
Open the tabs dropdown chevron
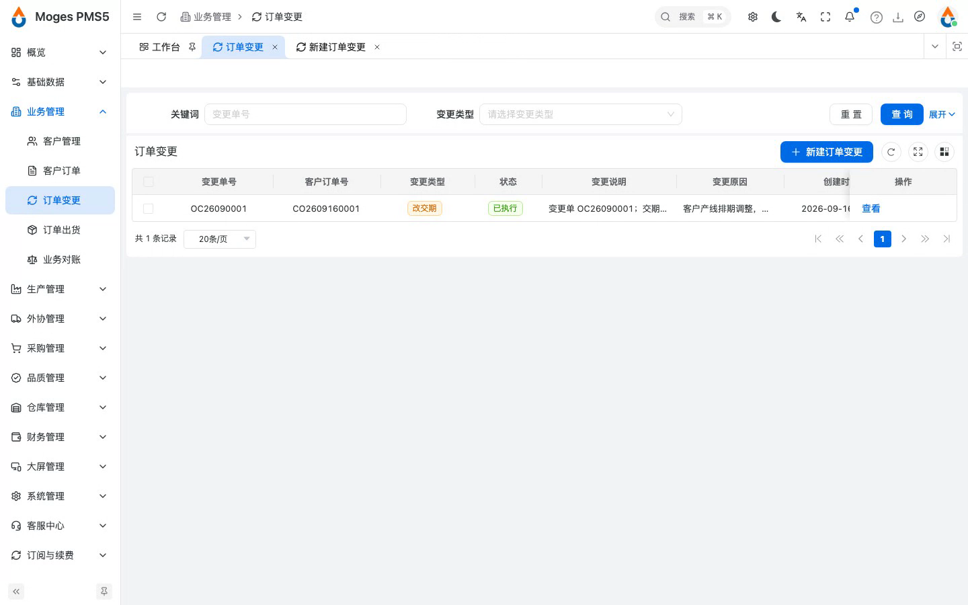[x=934, y=46]
